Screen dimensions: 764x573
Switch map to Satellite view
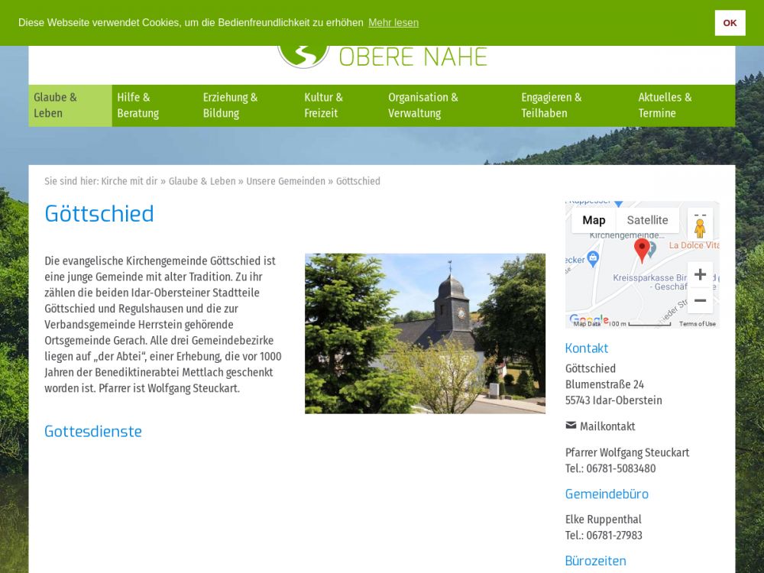tap(647, 220)
